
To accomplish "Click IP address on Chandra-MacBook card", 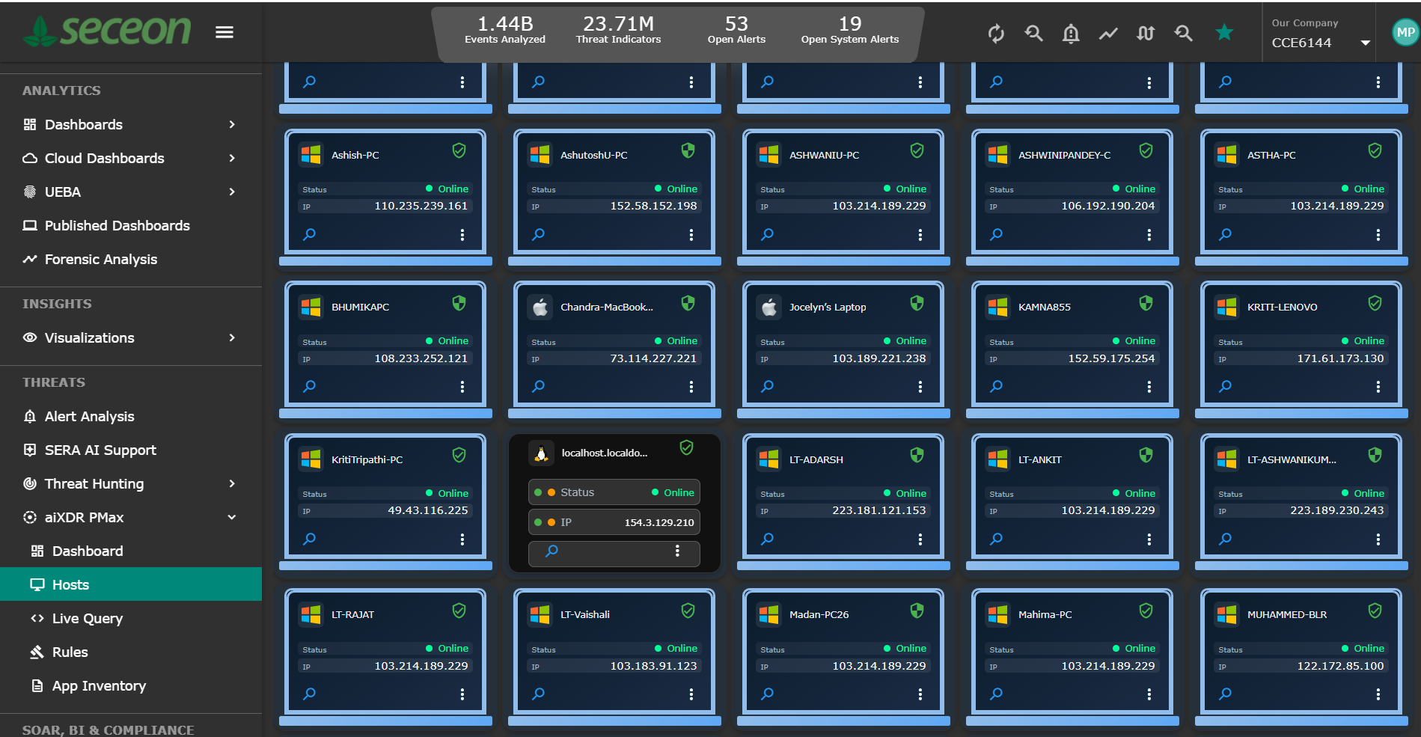I will (x=653, y=358).
